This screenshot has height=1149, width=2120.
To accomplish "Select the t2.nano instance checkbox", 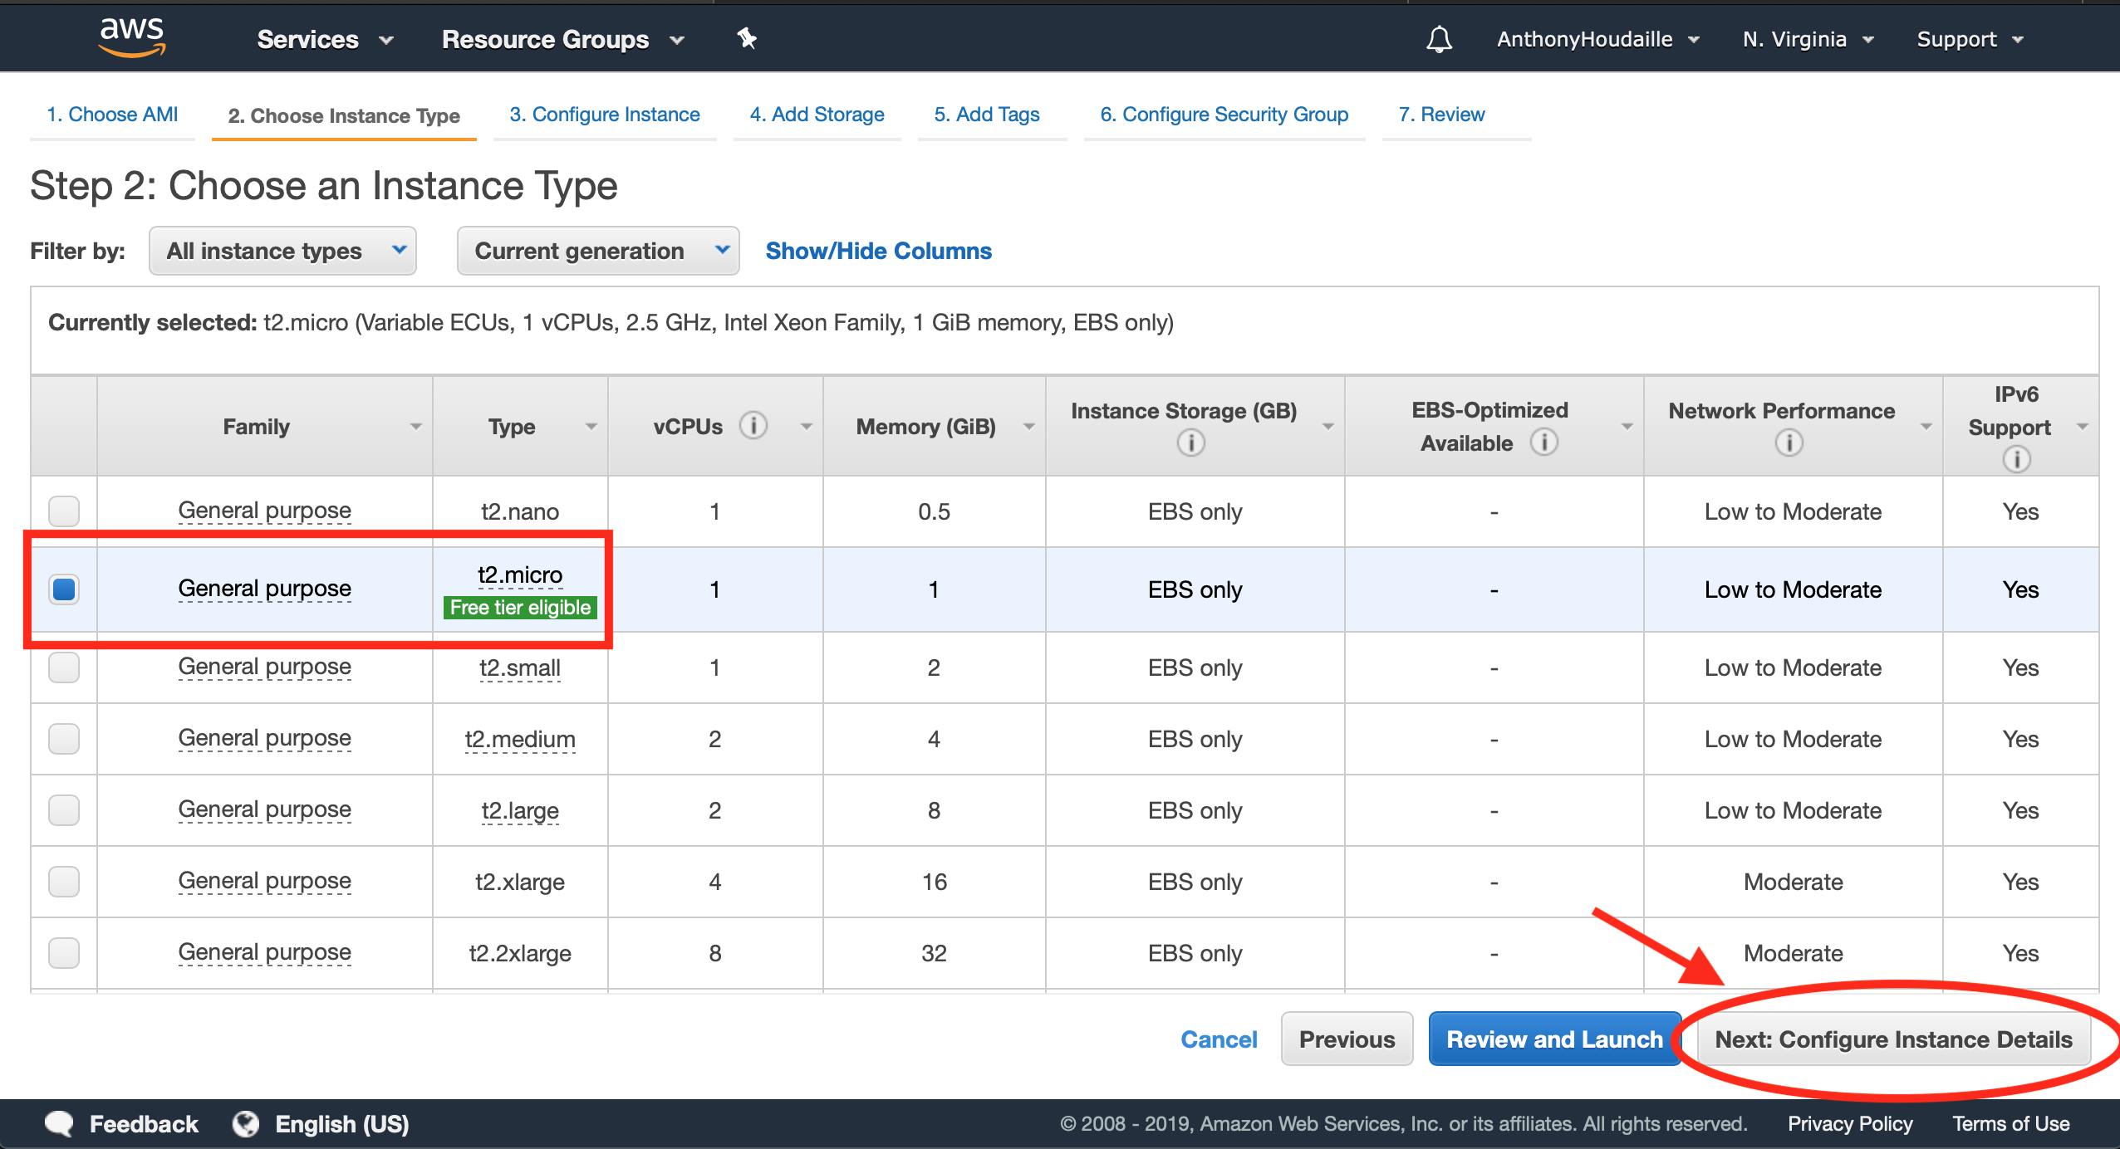I will click(x=64, y=511).
